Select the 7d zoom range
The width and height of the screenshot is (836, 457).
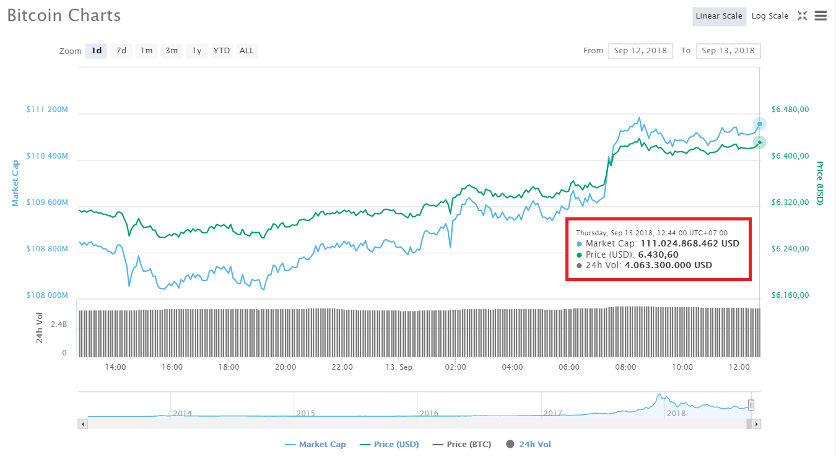121,51
